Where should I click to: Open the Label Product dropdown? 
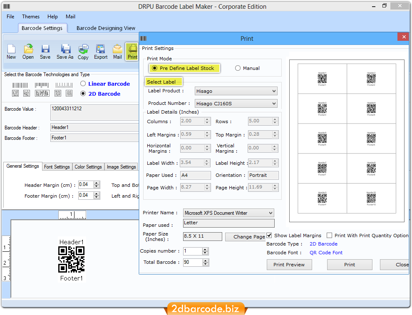[x=236, y=91]
